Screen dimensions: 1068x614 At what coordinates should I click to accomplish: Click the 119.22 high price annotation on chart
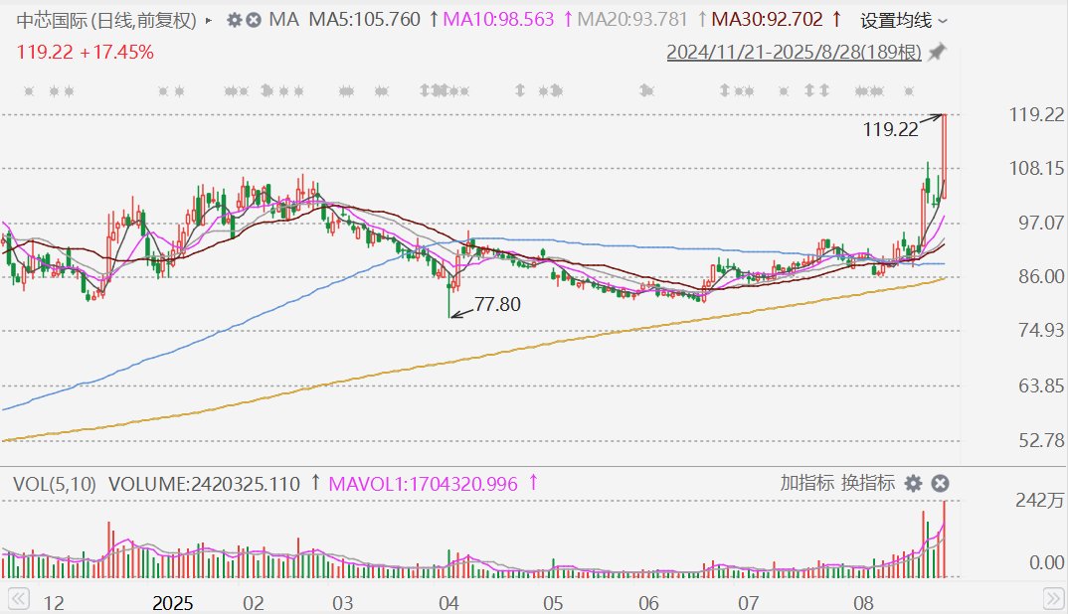click(x=890, y=129)
